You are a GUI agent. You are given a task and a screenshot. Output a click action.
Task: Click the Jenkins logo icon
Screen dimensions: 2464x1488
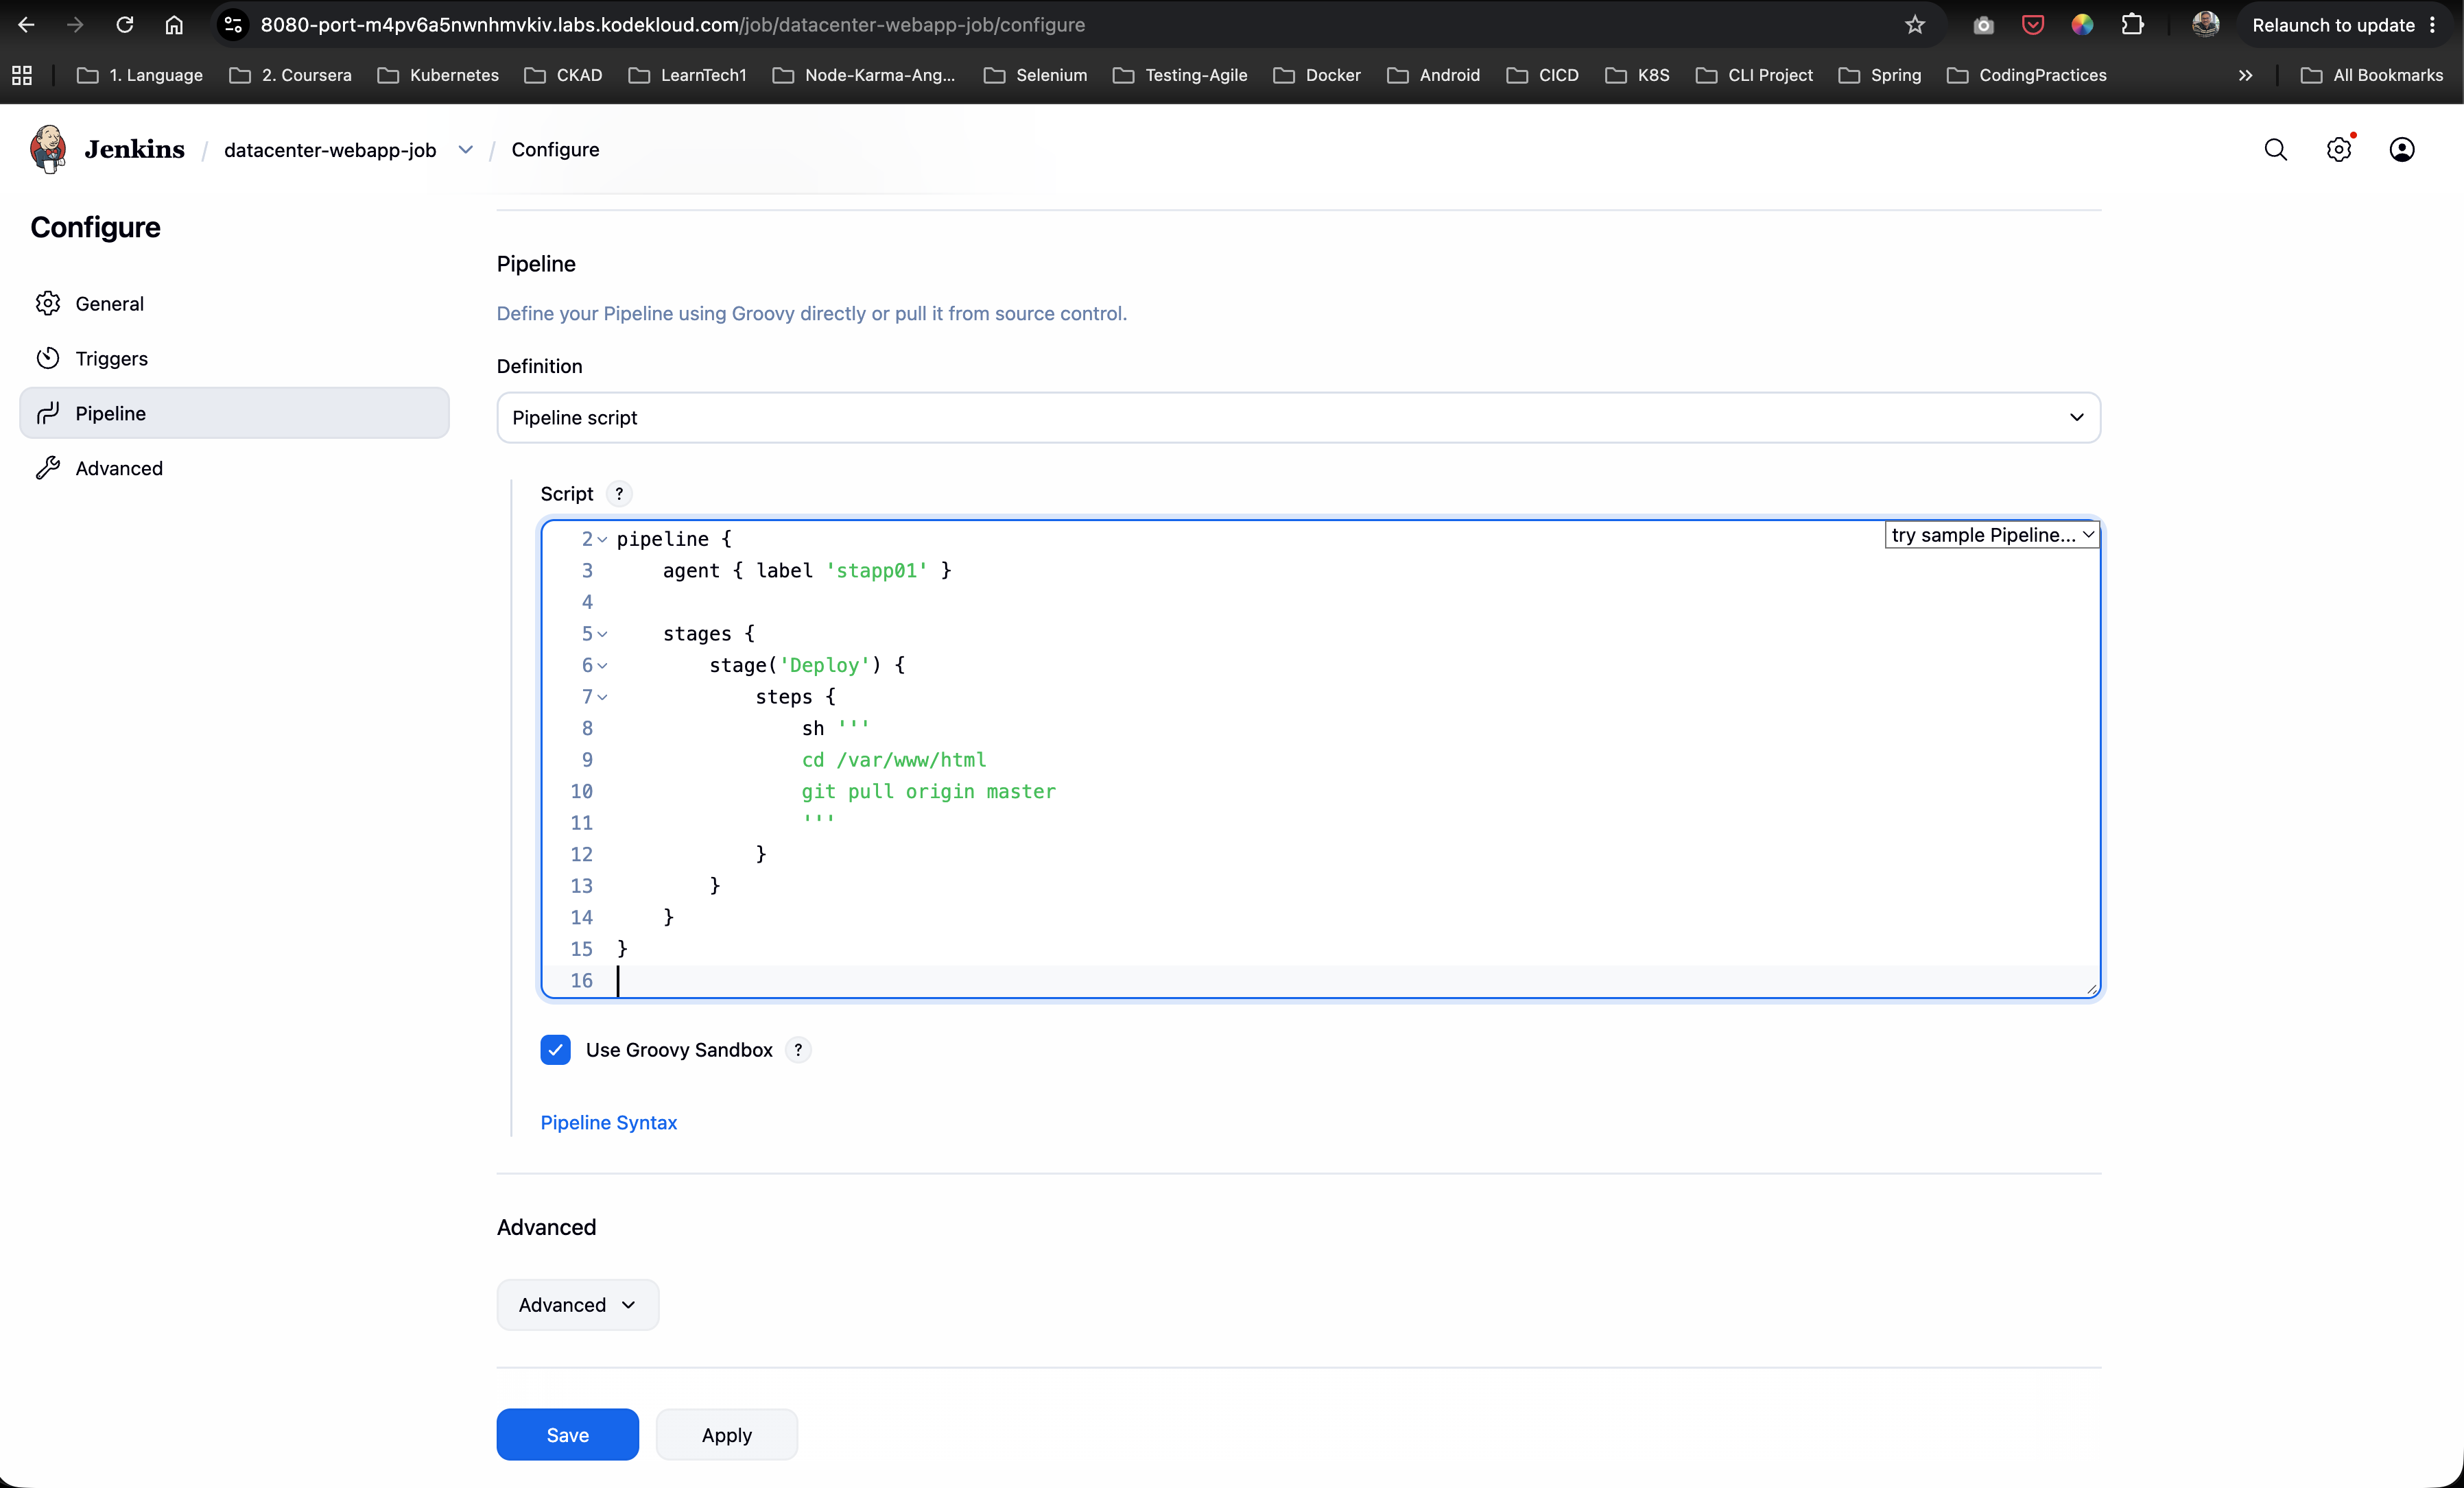(x=48, y=149)
